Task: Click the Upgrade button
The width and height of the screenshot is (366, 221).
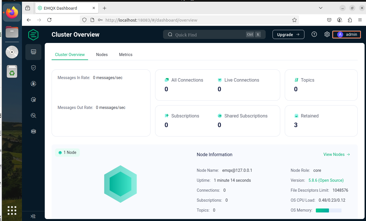Action: pos(288,34)
